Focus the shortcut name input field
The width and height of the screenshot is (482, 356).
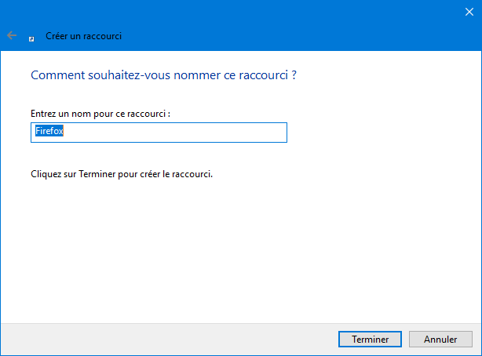click(x=159, y=133)
